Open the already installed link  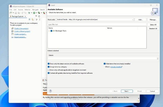116,67
